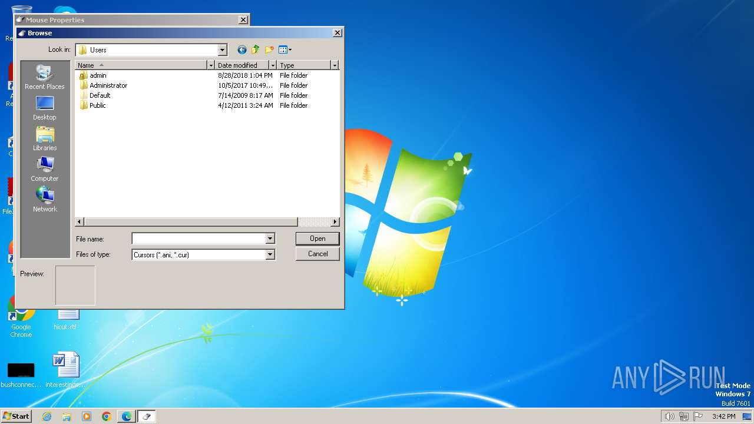Close the Browse dialog

pyautogui.click(x=338, y=33)
